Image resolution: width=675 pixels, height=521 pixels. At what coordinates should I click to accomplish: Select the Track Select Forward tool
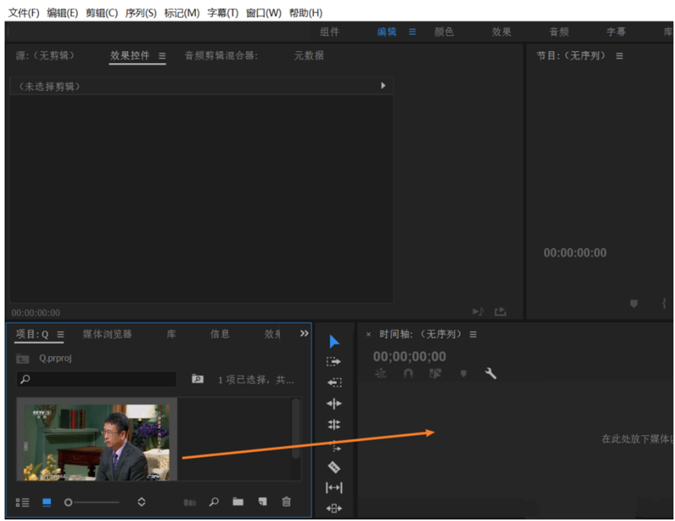[334, 361]
